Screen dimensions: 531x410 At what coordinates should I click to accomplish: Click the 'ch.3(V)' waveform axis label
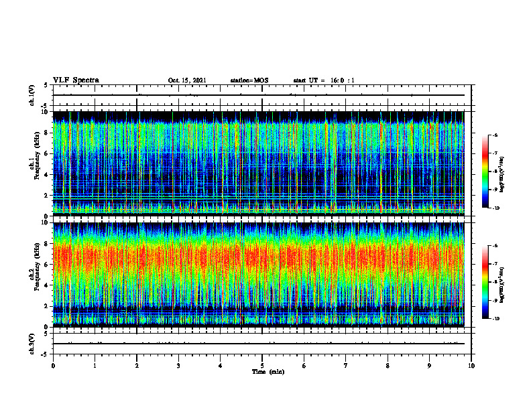point(32,344)
